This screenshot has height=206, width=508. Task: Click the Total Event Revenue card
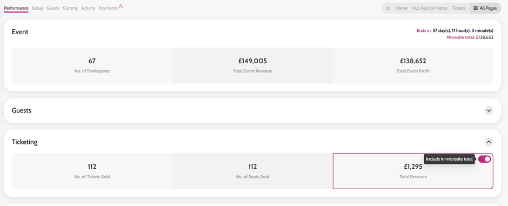tap(252, 65)
